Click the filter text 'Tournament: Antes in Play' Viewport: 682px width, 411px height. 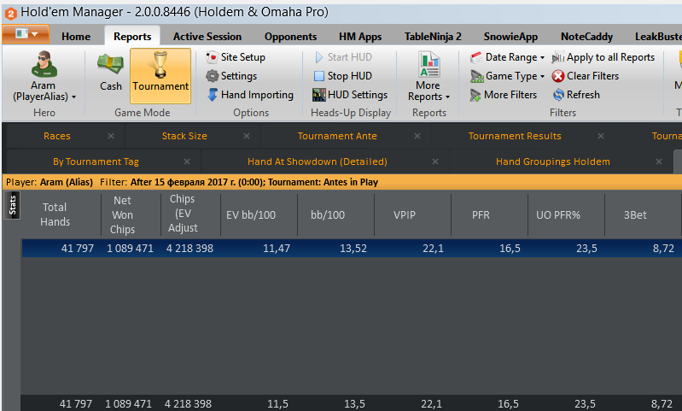point(323,182)
